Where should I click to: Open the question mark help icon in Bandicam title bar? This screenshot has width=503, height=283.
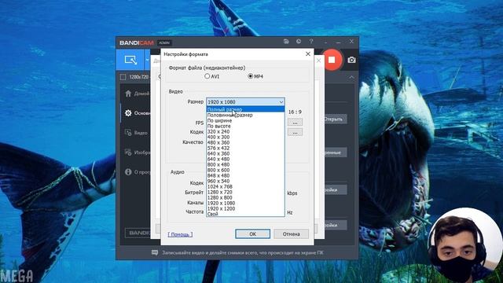tap(311, 42)
